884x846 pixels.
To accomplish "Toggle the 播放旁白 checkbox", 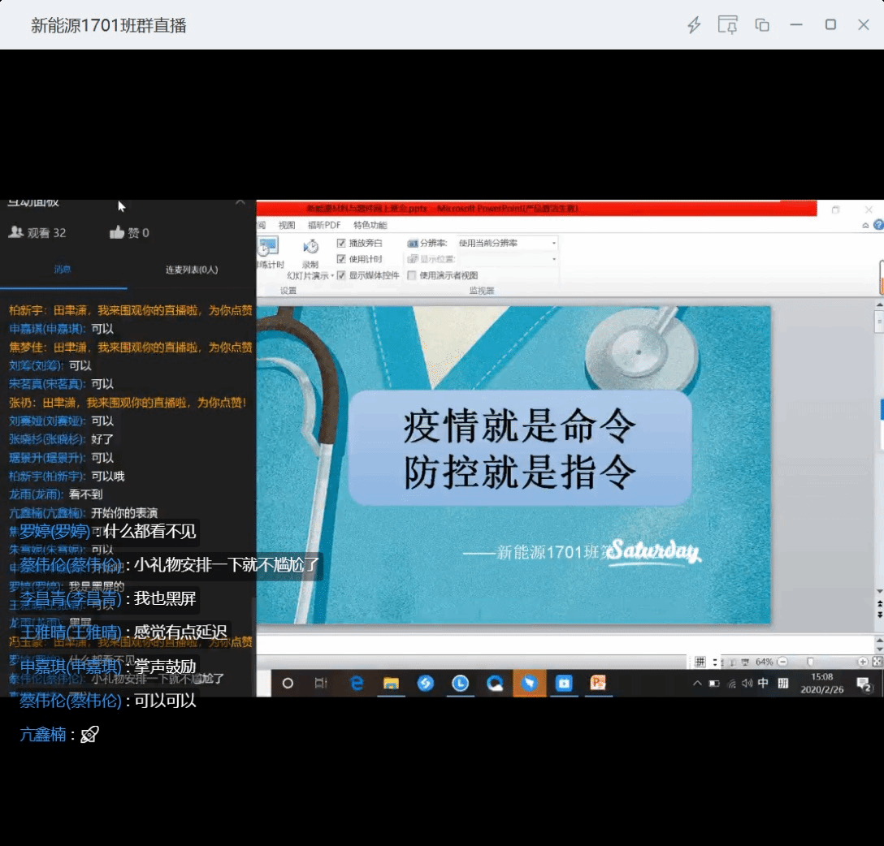I will [x=341, y=243].
